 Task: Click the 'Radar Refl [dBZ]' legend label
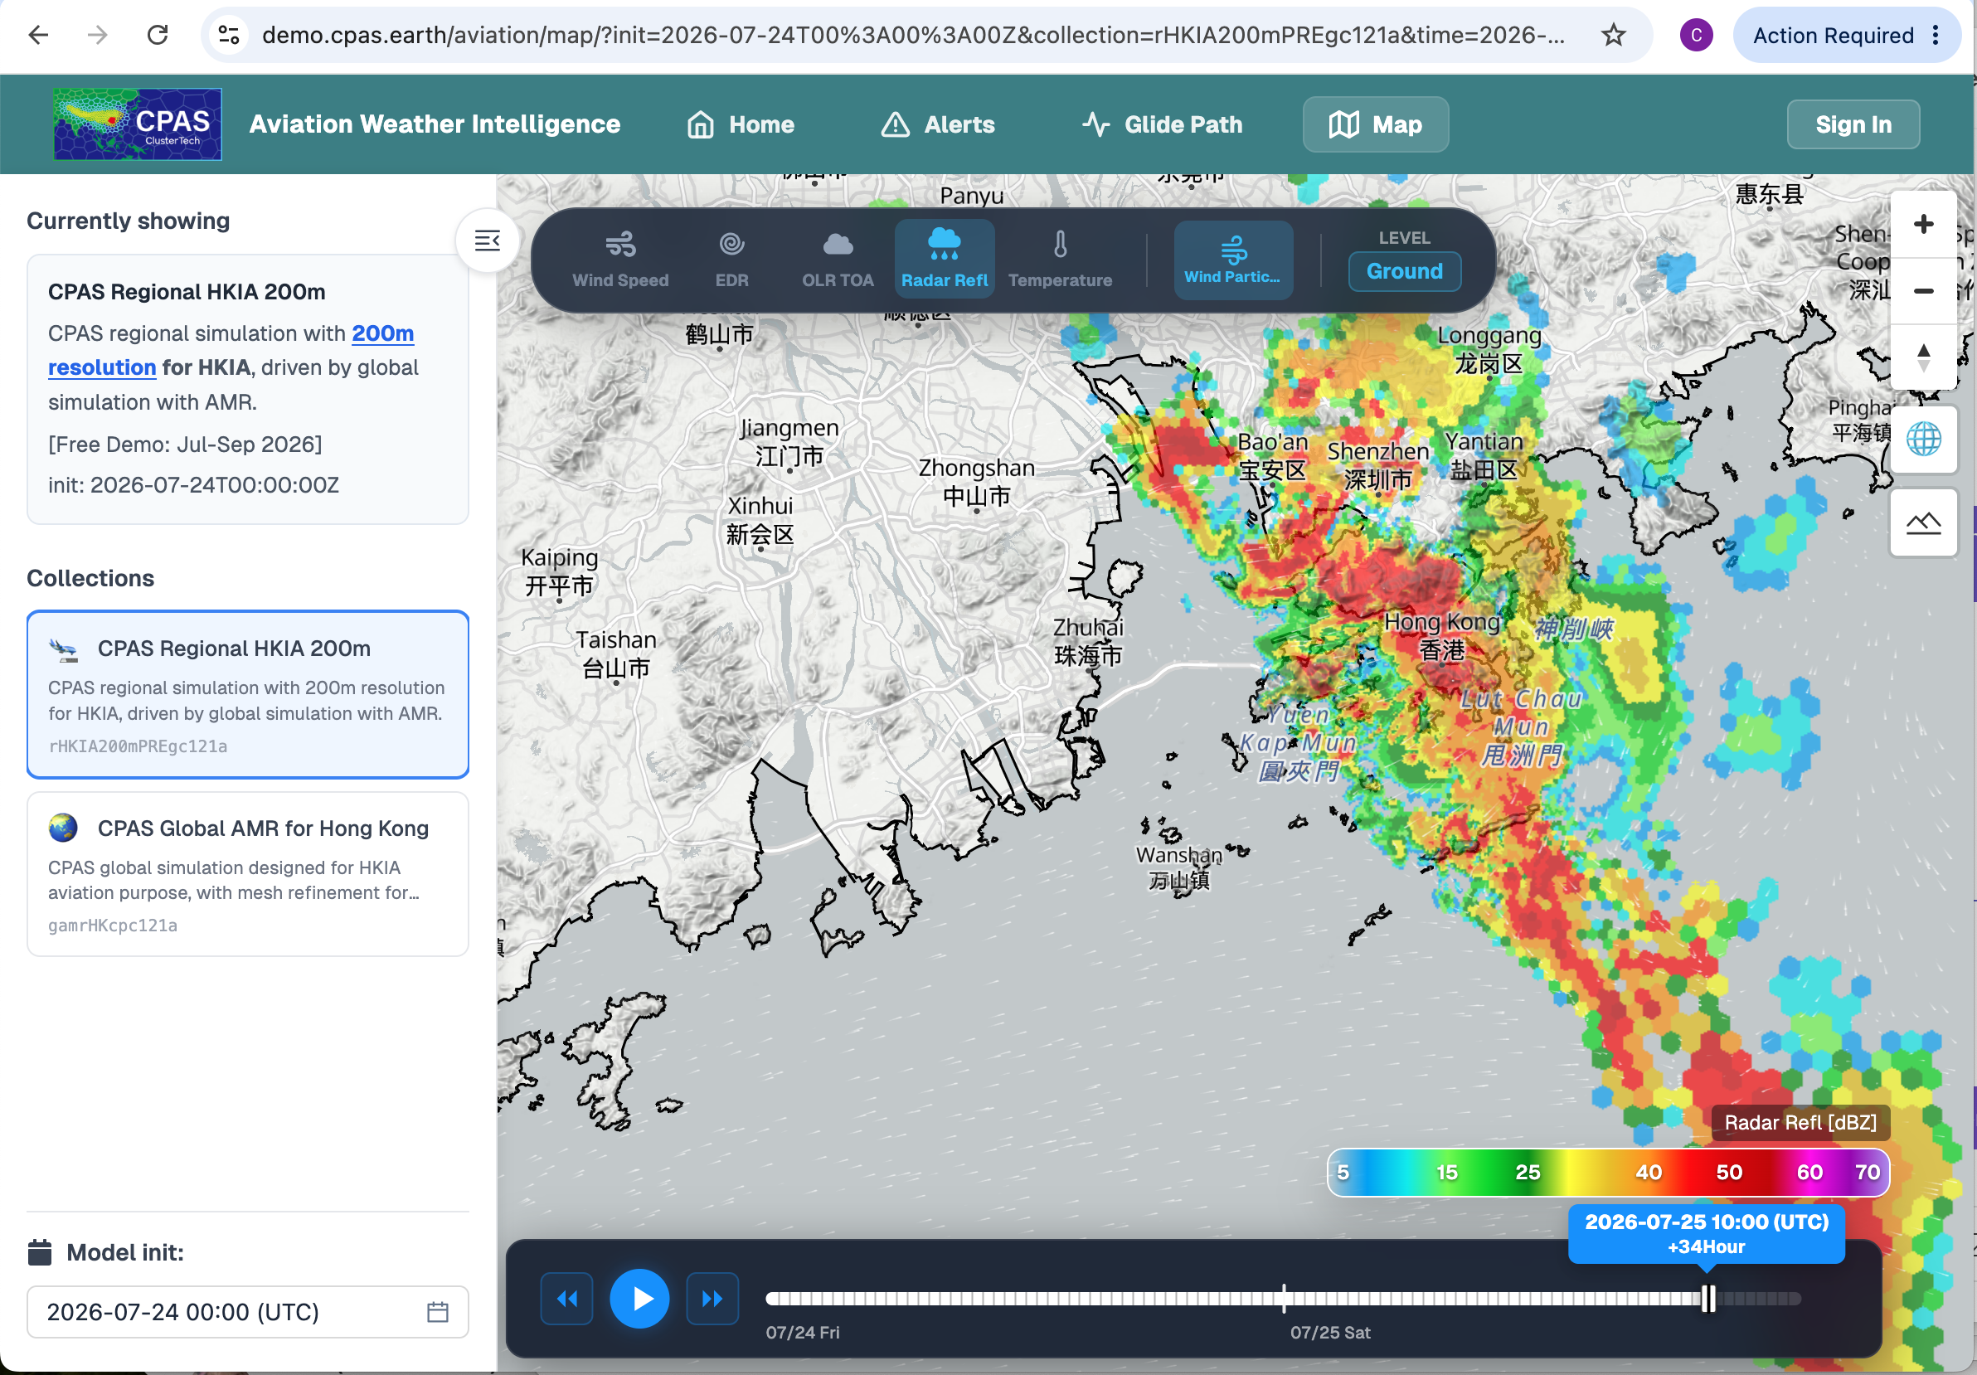click(1800, 1123)
